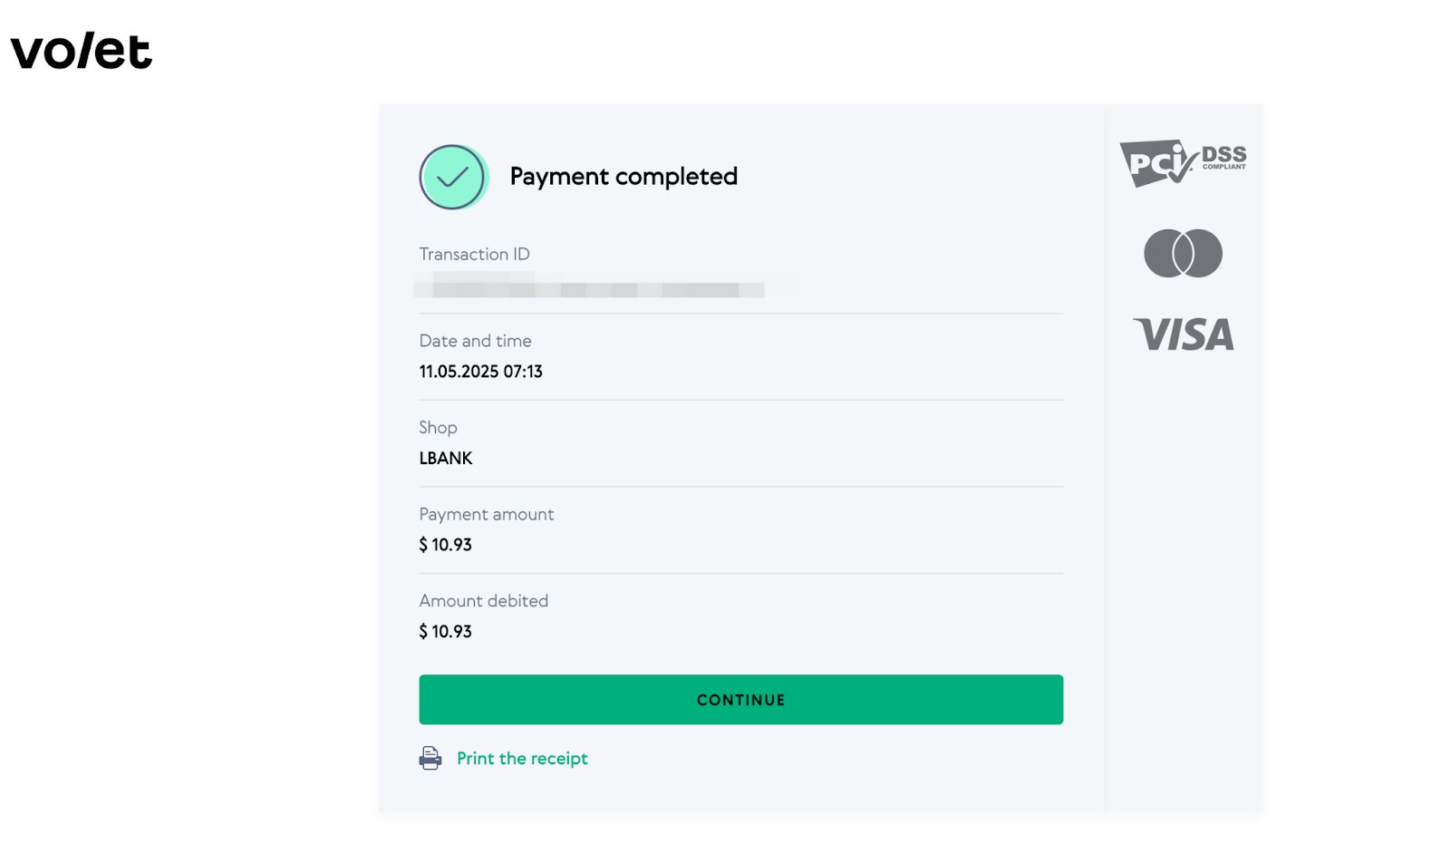The height and width of the screenshot is (843, 1450).
Task: Click the $ 10.93 payment amount value
Action: click(445, 545)
